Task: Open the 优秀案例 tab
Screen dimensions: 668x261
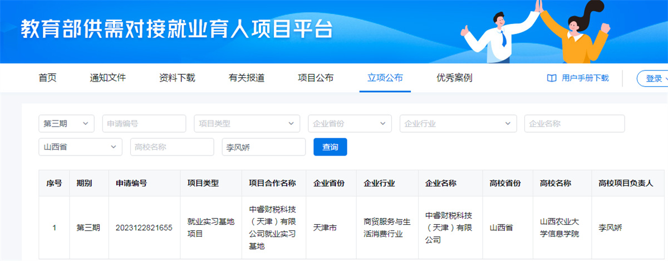Action: coord(454,78)
